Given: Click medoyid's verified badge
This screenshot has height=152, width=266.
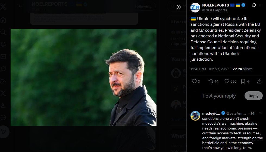Looking at the screenshot, I should (x=223, y=113).
